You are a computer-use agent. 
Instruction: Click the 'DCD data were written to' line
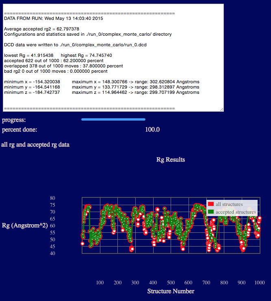coord(75,45)
